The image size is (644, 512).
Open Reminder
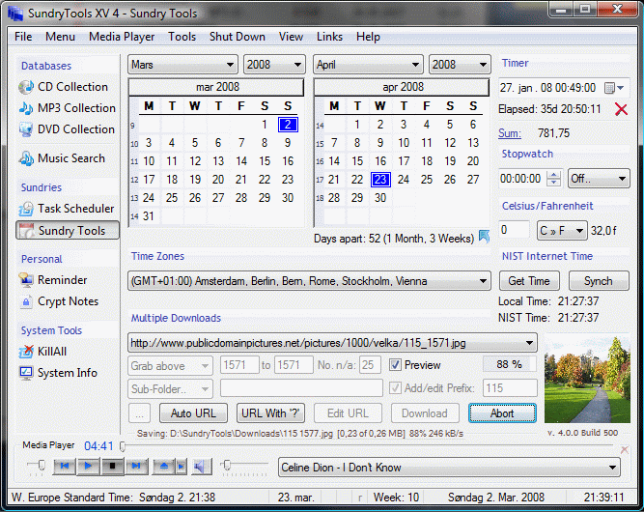(53, 280)
